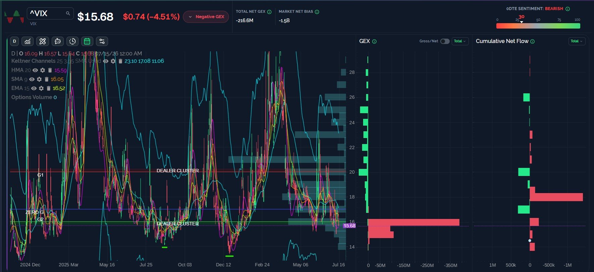The image size is (594, 272).
Task: Click the 2025 Mar date axis label
Action: (x=68, y=265)
